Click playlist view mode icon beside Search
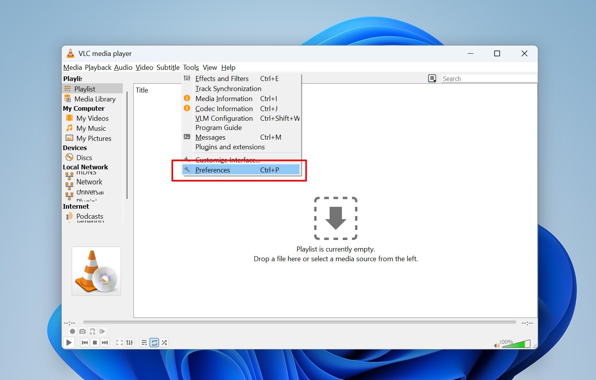The width and height of the screenshot is (596, 380). coord(432,79)
